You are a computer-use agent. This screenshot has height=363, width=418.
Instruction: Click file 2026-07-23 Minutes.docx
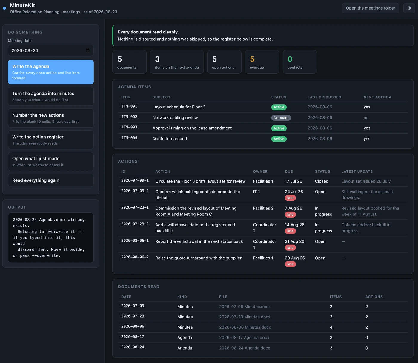(x=245, y=317)
